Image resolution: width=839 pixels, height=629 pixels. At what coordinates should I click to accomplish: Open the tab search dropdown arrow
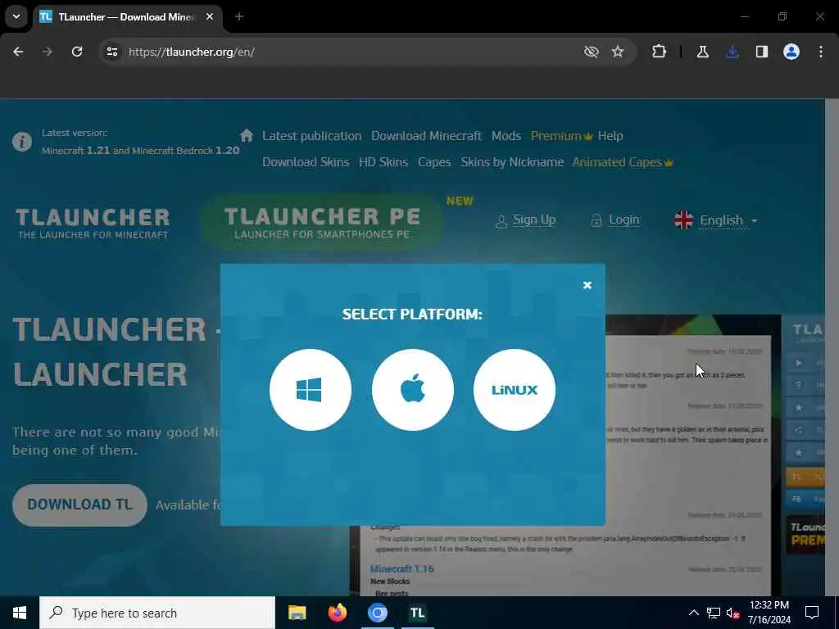[16, 16]
